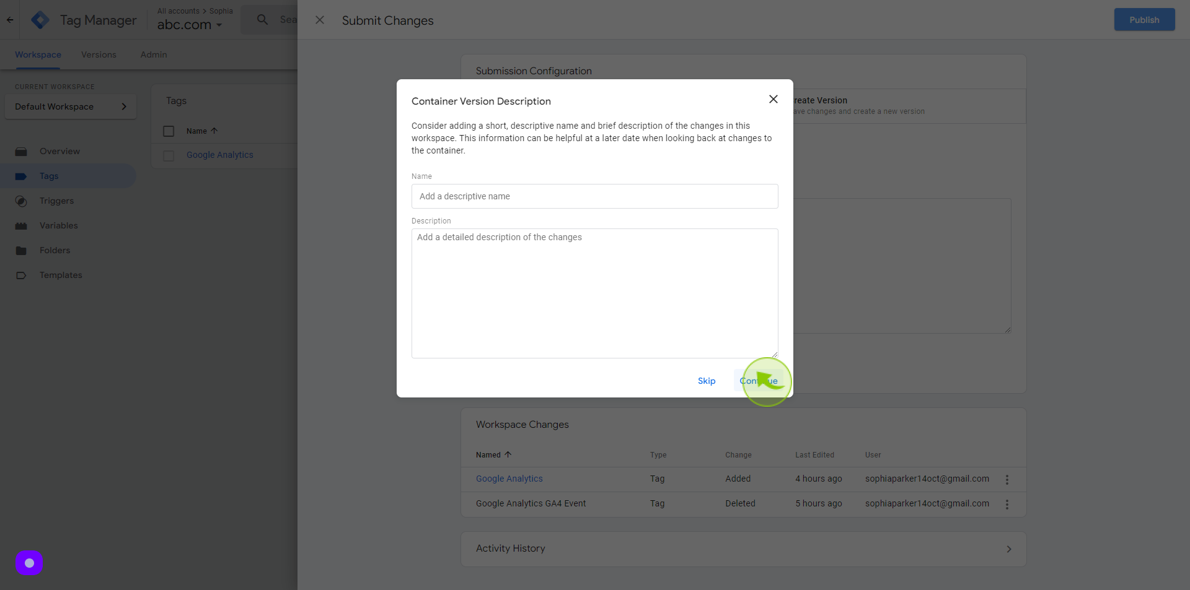Select the Create Version option
Viewport: 1190px width, 590px height.
tap(909, 106)
